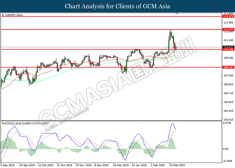Open the USDJPY,Daily chart dropdown arrow
This screenshot has width=235, height=168.
click(3, 15)
